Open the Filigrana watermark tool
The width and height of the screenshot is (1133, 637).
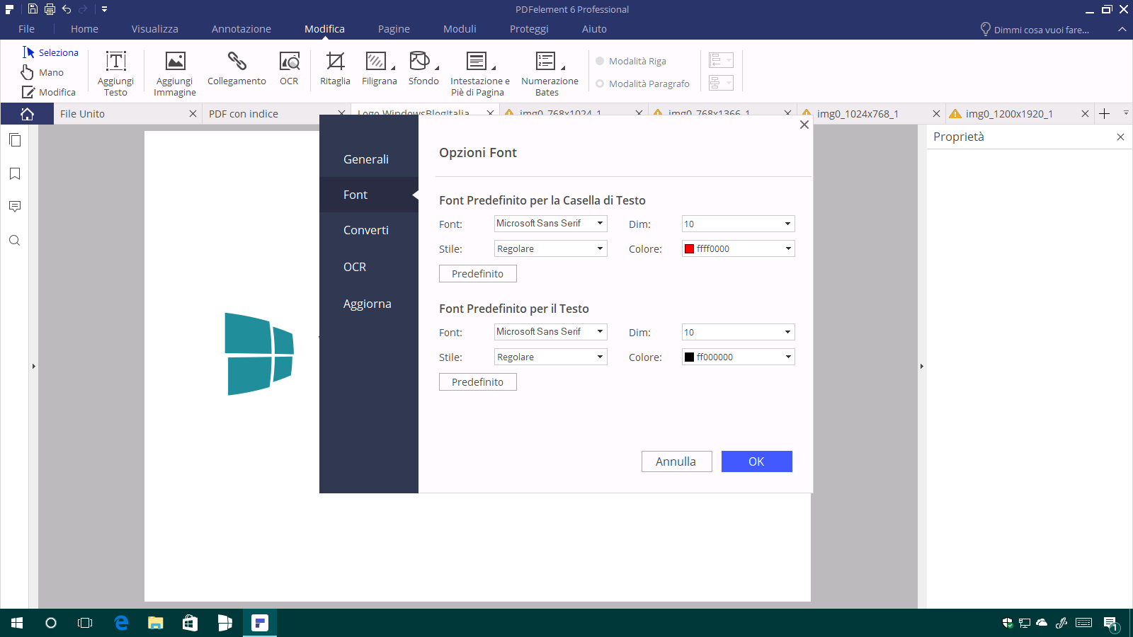pos(379,69)
